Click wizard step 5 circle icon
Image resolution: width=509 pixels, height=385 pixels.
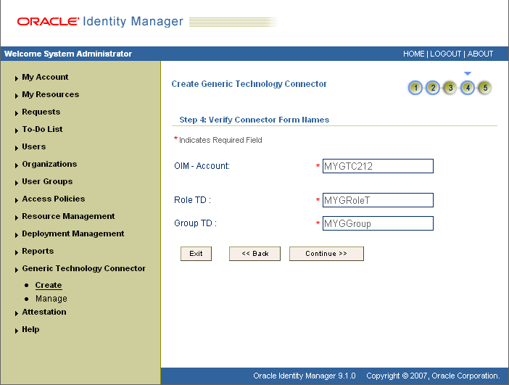[x=485, y=88]
